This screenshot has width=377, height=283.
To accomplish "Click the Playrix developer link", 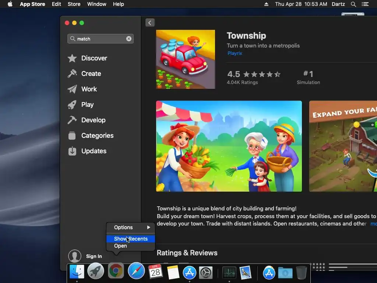I will tap(235, 53).
